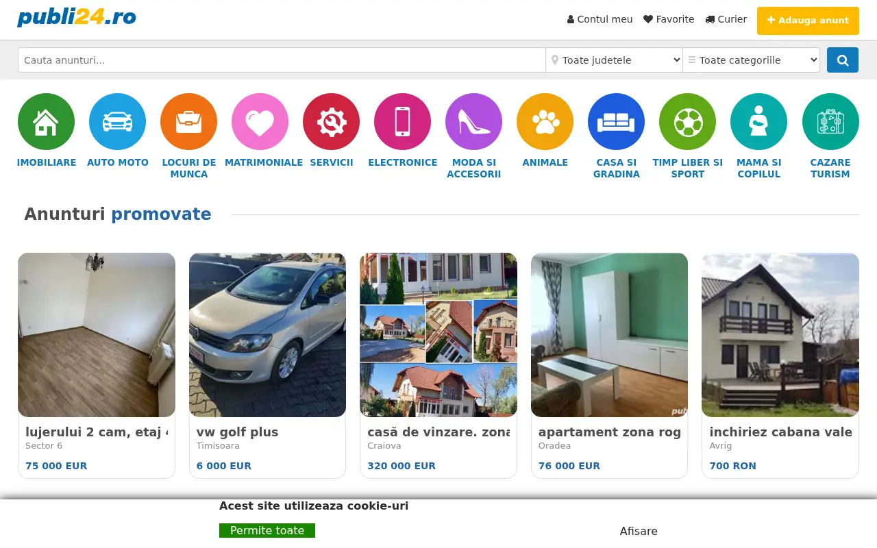
Task: Click the Adauga anunt button
Action: pos(808,21)
